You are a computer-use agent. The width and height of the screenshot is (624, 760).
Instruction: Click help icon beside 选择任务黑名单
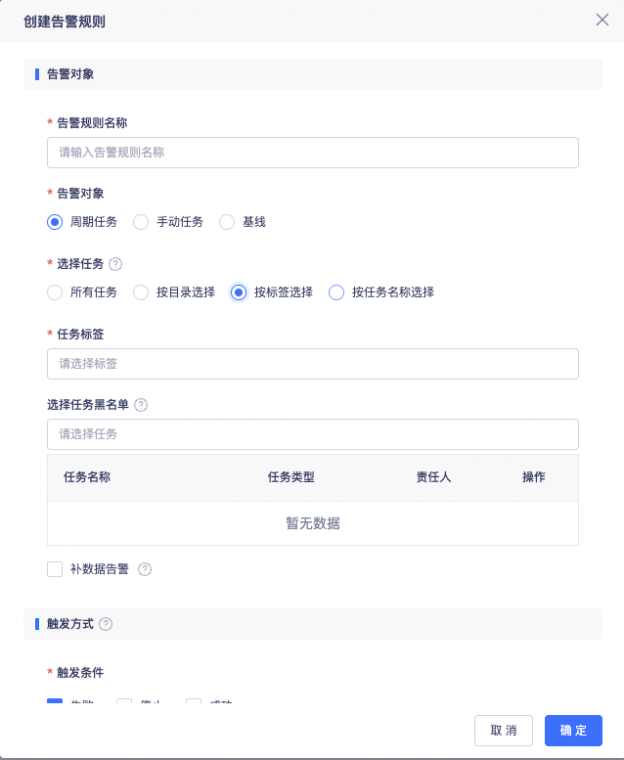point(141,405)
